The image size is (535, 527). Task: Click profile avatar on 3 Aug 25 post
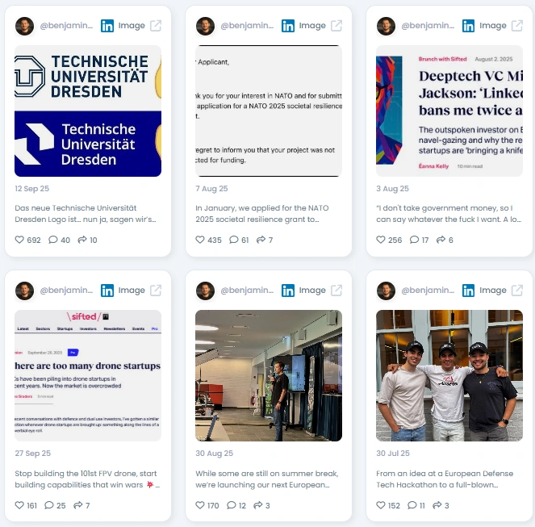(x=386, y=27)
